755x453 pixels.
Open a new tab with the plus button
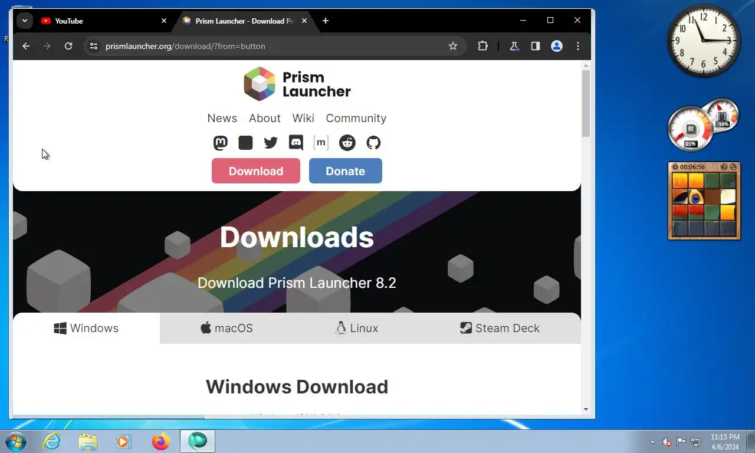tap(325, 21)
